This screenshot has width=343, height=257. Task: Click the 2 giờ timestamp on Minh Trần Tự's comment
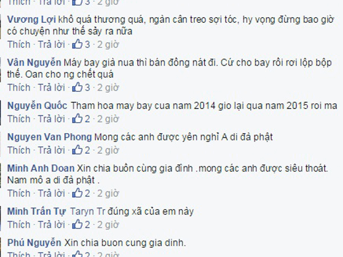(x=108, y=224)
